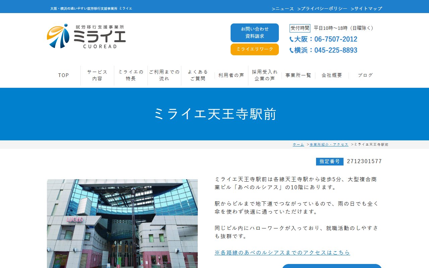The height and width of the screenshot is (268, 429).
Task: Click current breadcrumb ミライエ天王寺駅前
Action: point(371,144)
